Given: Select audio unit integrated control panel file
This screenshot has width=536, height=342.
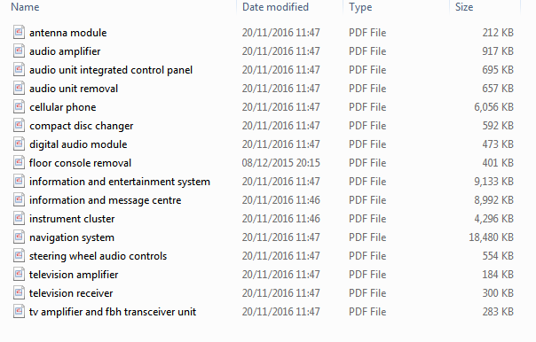Looking at the screenshot, I should 111,70.
